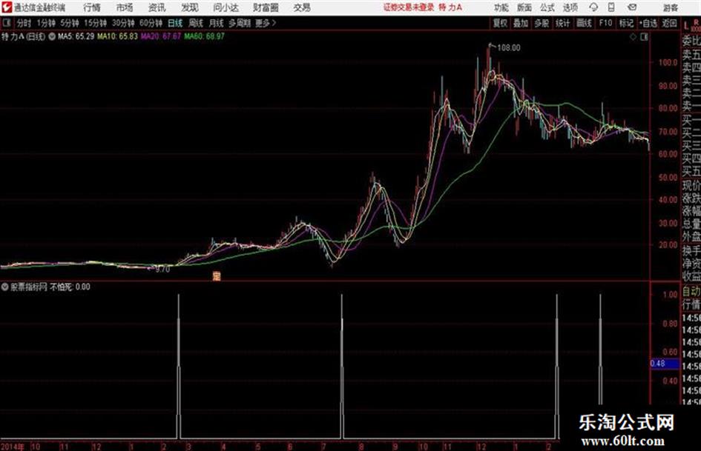Open F10 company info
The width and height of the screenshot is (701, 451).
(x=605, y=23)
